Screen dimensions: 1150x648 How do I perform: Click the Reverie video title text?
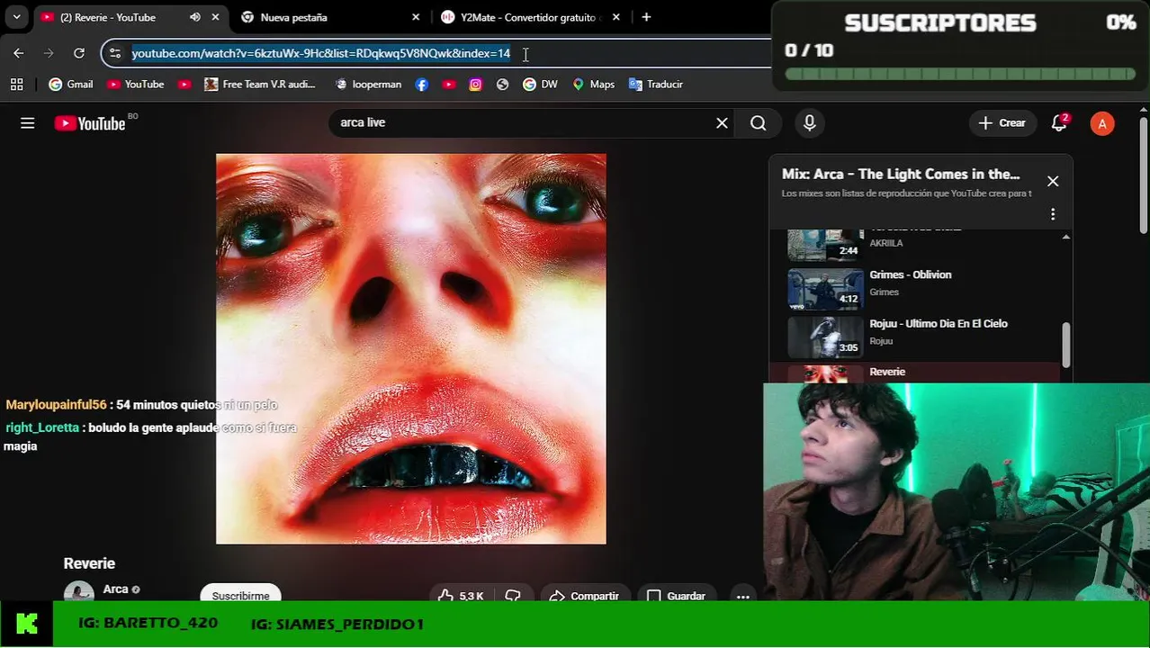pyautogui.click(x=89, y=563)
